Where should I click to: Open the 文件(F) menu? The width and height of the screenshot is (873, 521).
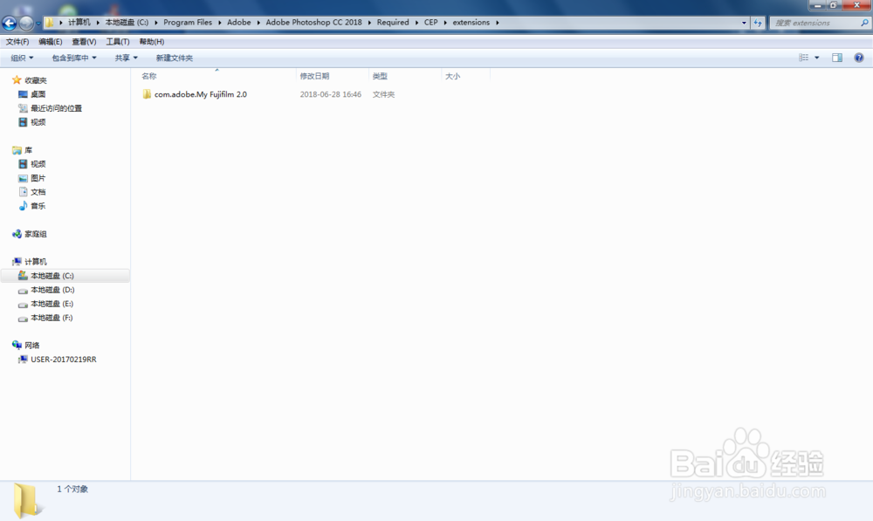coord(17,42)
